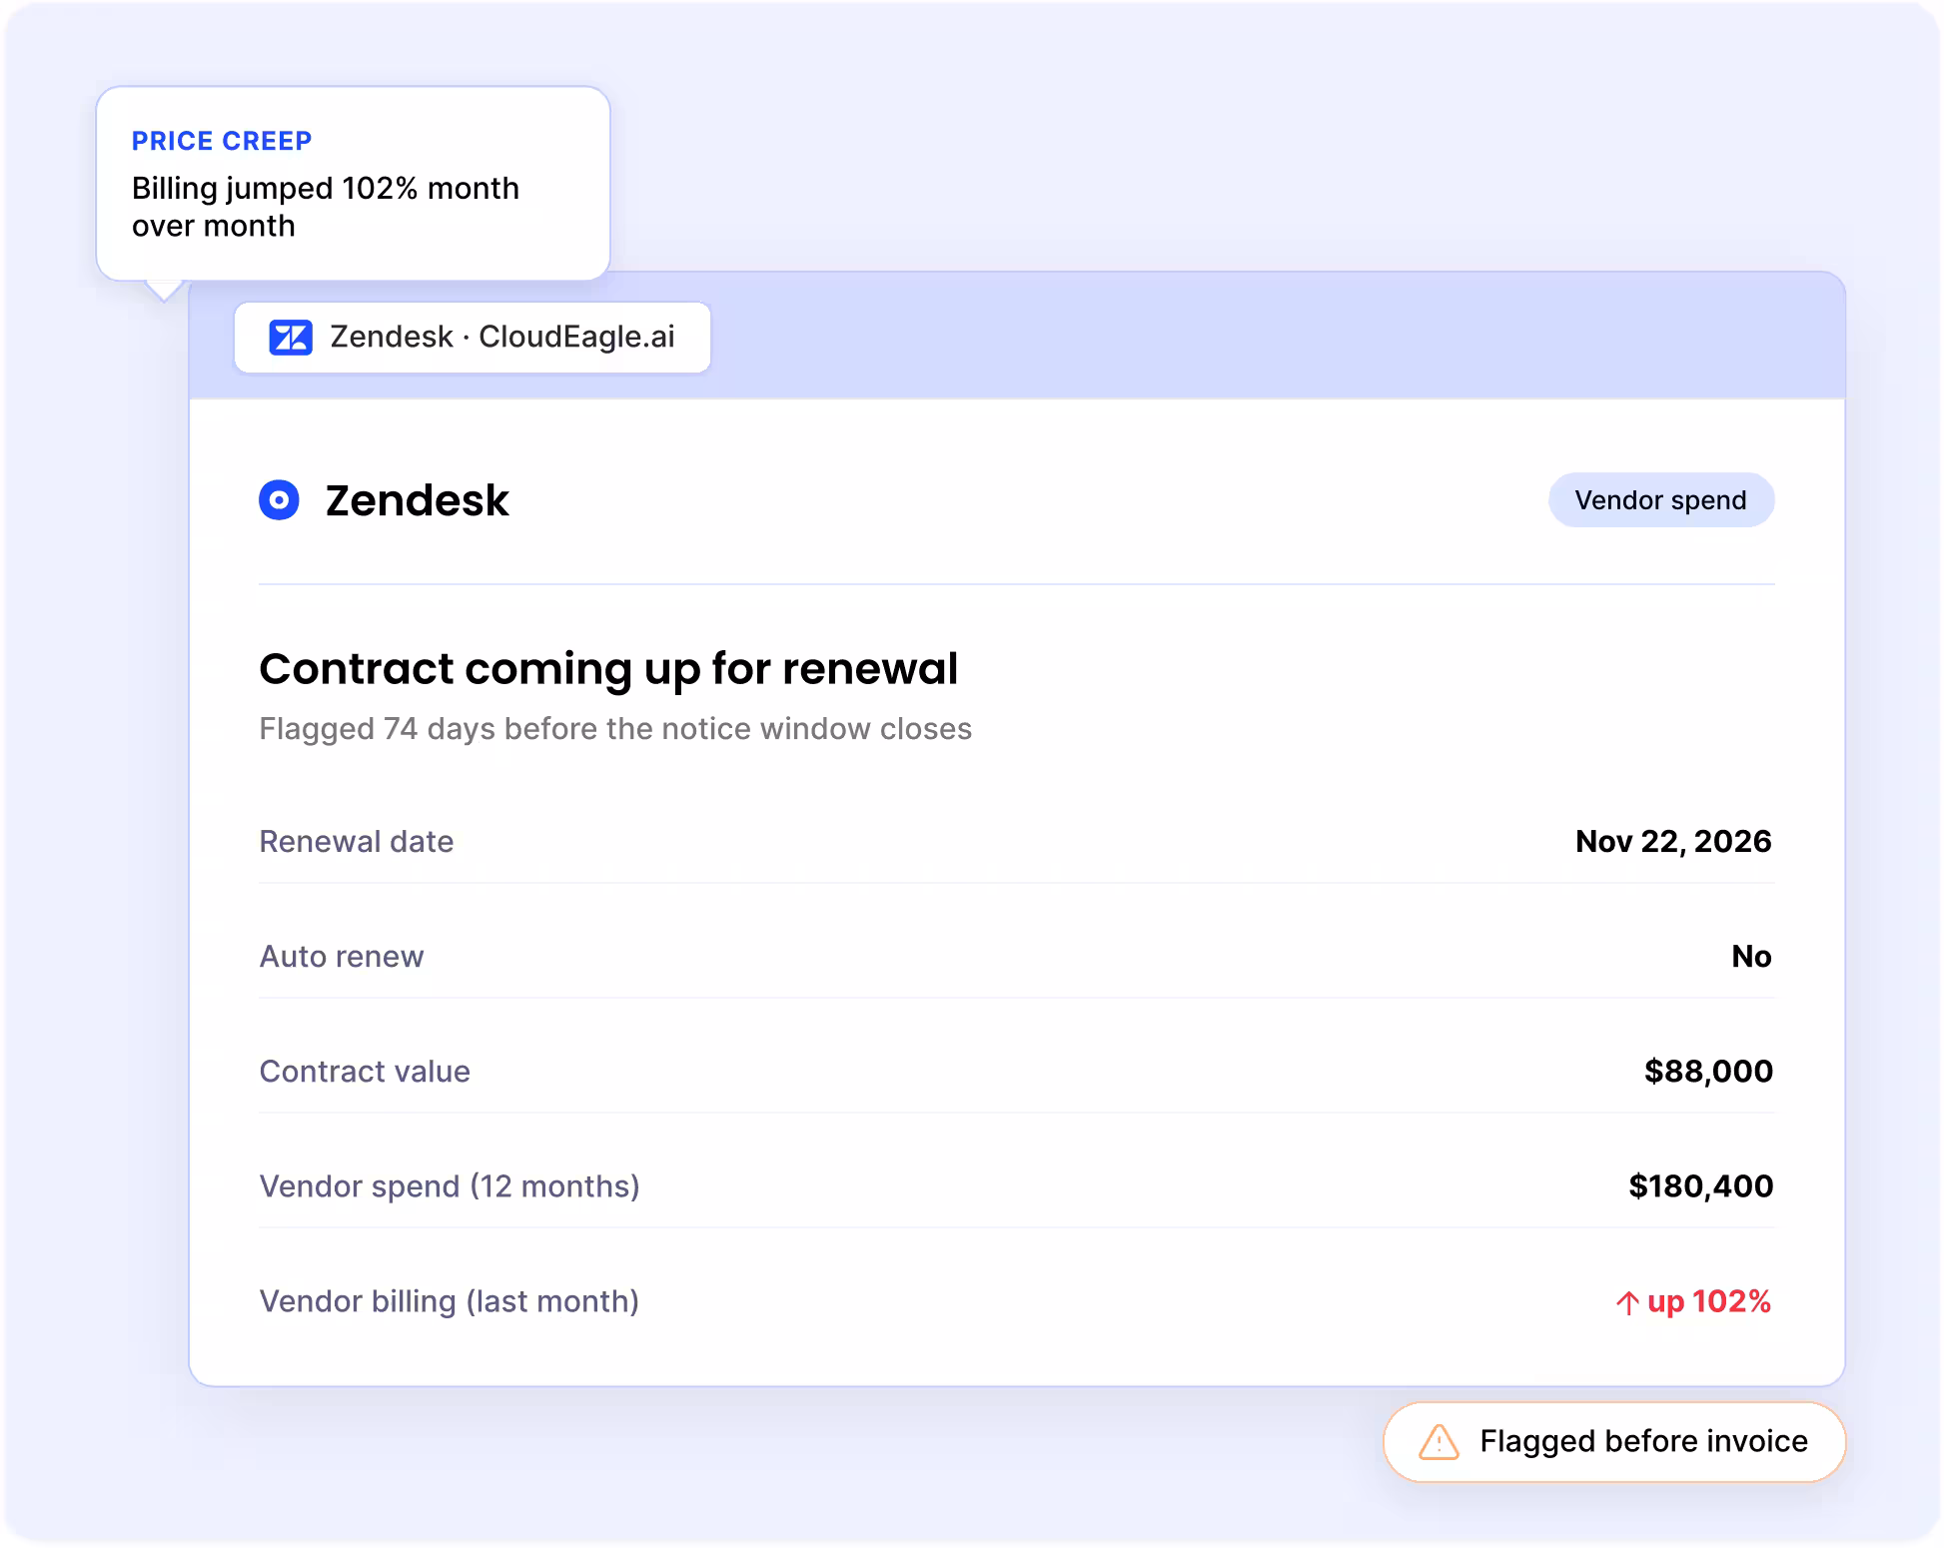Click the warning triangle icon
The width and height of the screenshot is (1944, 1548).
[x=1439, y=1441]
